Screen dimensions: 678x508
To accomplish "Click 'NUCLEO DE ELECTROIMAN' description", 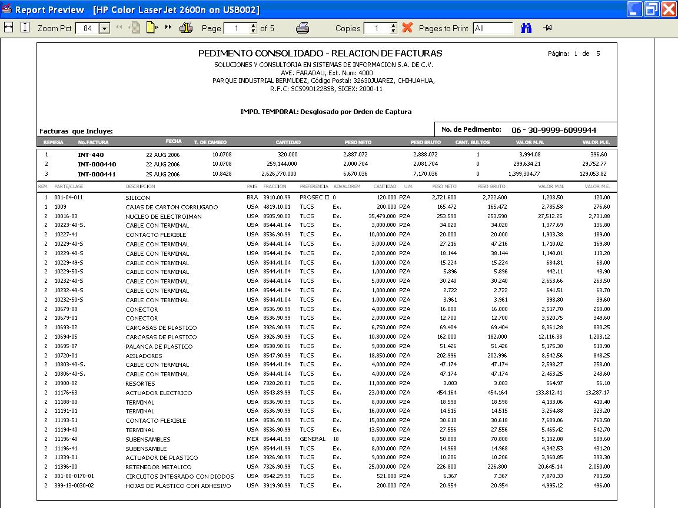I will tap(164, 216).
